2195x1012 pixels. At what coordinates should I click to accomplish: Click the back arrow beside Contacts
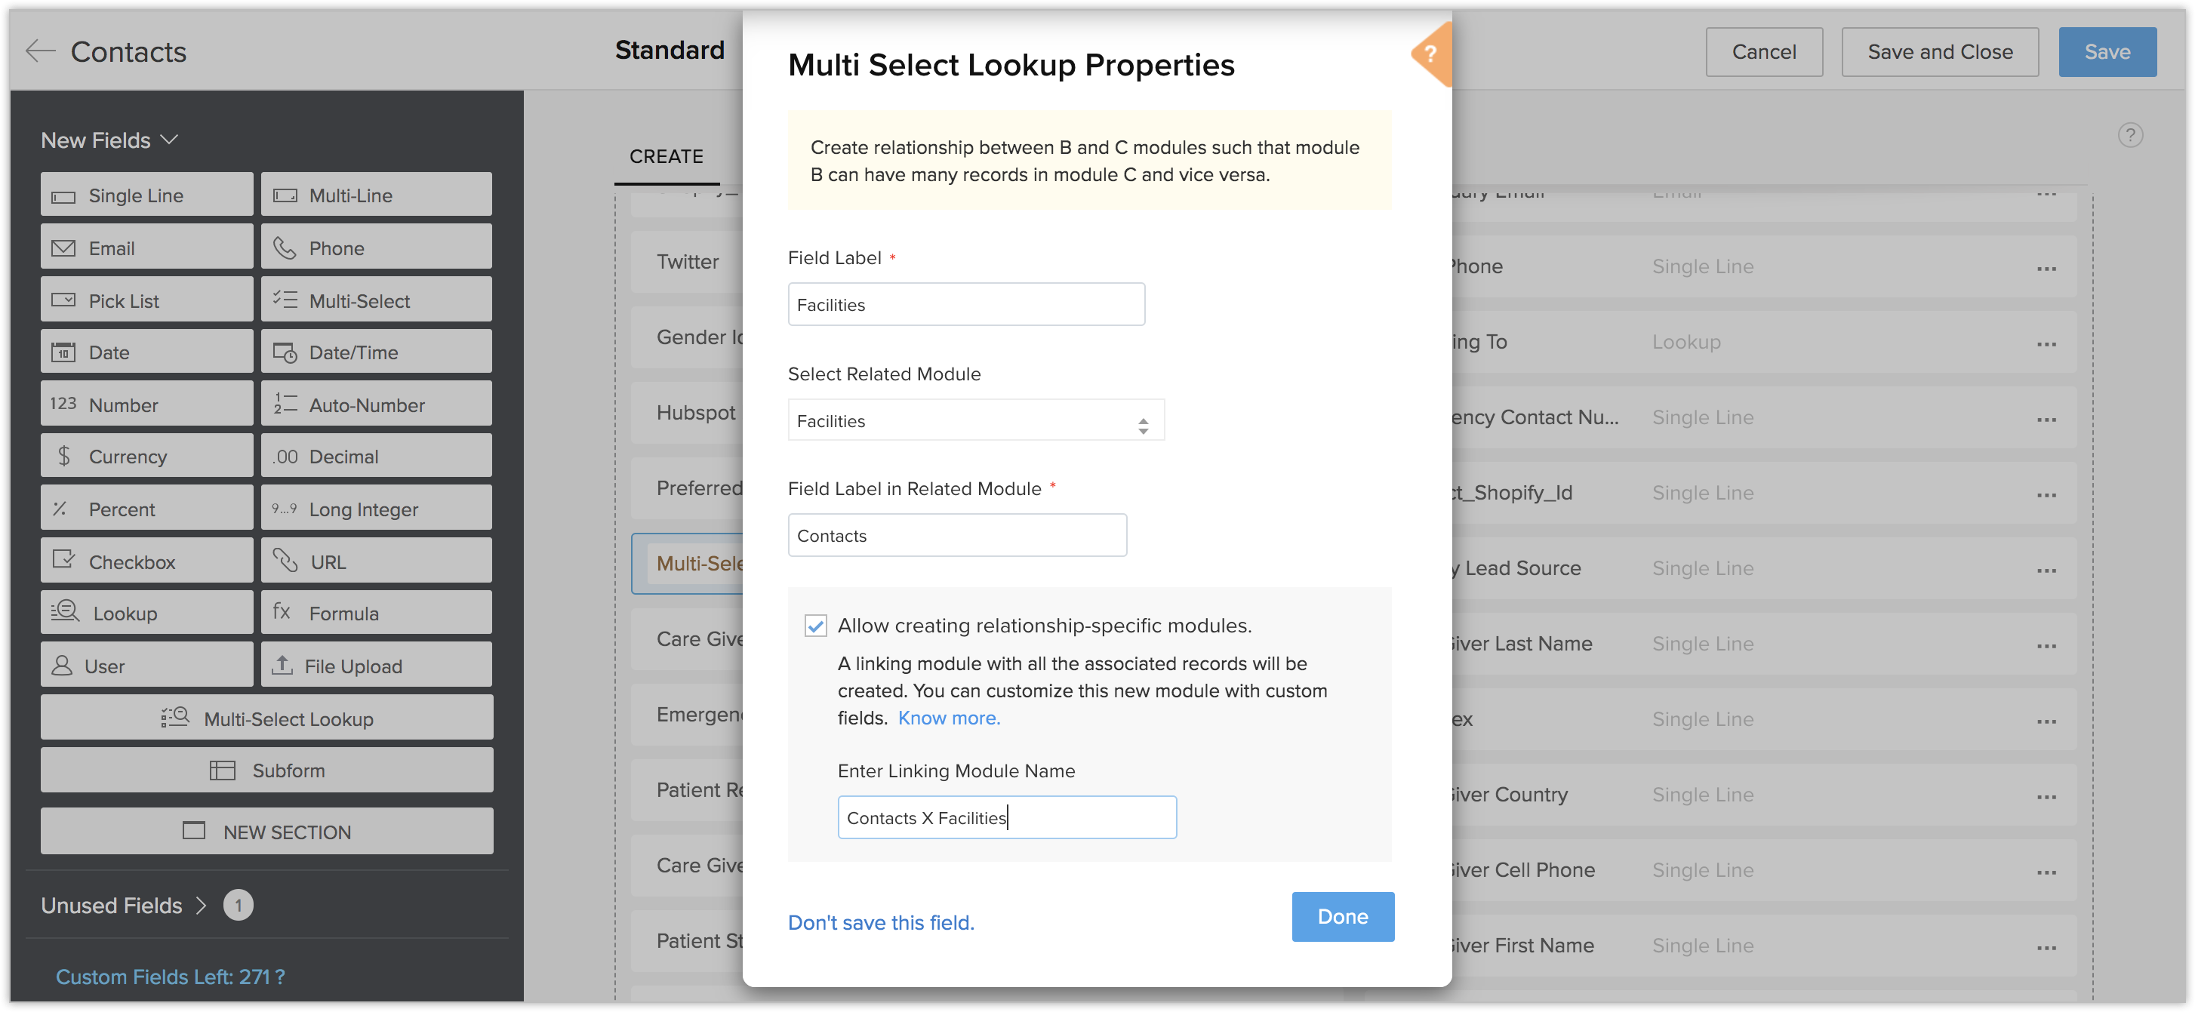click(39, 51)
